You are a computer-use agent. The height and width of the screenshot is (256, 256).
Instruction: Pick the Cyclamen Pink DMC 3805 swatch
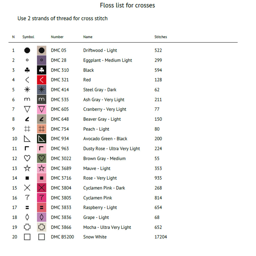click(41, 198)
